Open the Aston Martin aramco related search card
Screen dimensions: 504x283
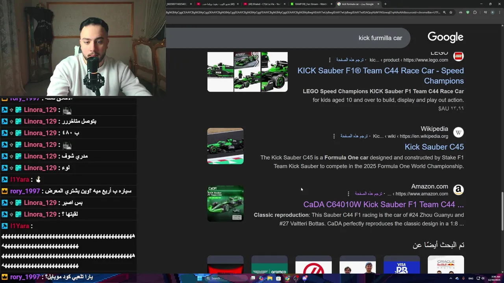269,265
